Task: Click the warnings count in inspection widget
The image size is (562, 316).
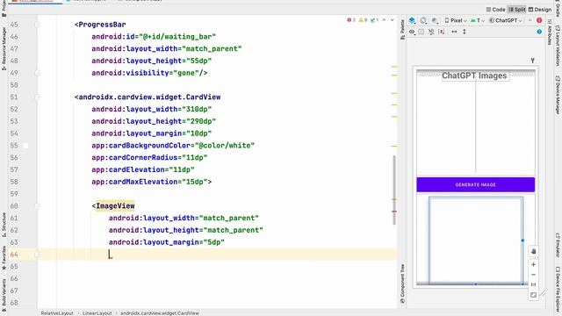Action: (363, 20)
